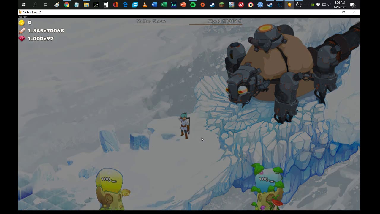This screenshot has width=380, height=214.
Task: Open ExpressVPN from the taskbar
Action: point(241,5)
